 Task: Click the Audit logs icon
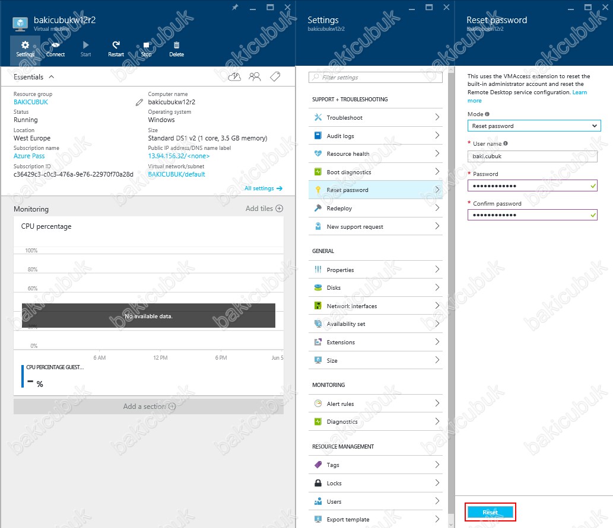(x=318, y=136)
